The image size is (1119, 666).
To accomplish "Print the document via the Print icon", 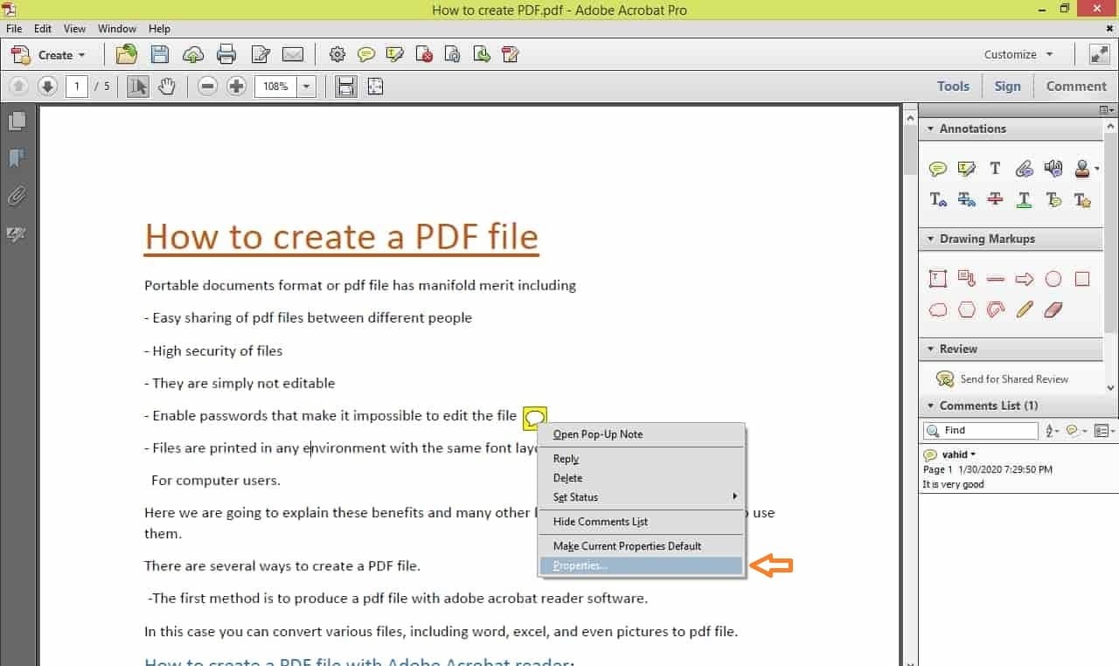I will coord(226,54).
